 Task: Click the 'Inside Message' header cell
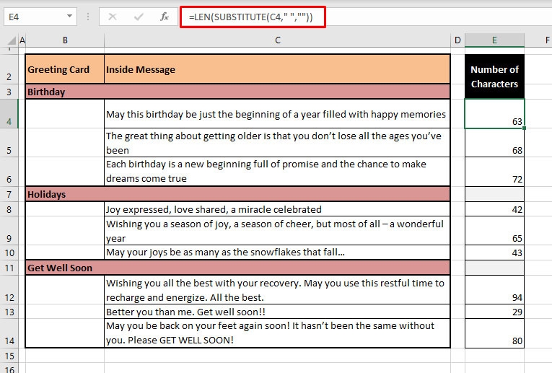[x=277, y=69]
